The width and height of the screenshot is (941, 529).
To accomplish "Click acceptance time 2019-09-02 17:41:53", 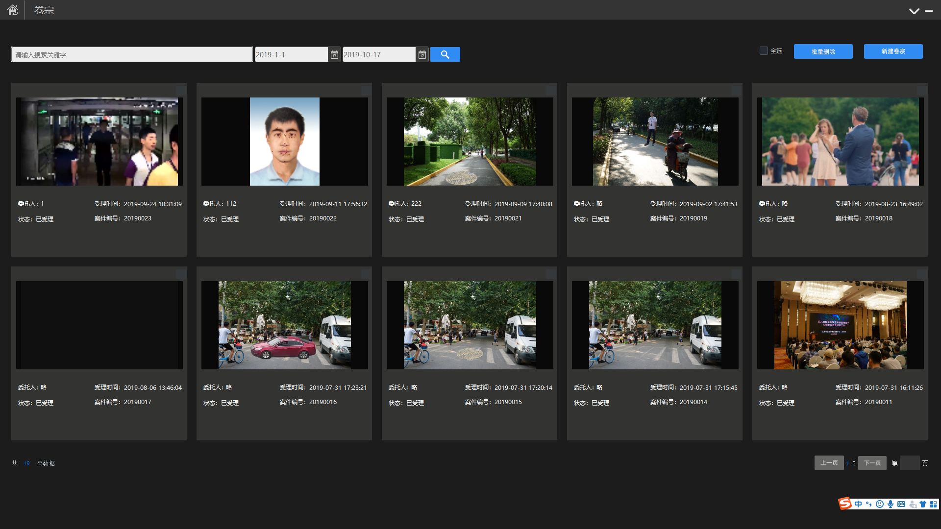I will click(x=709, y=204).
